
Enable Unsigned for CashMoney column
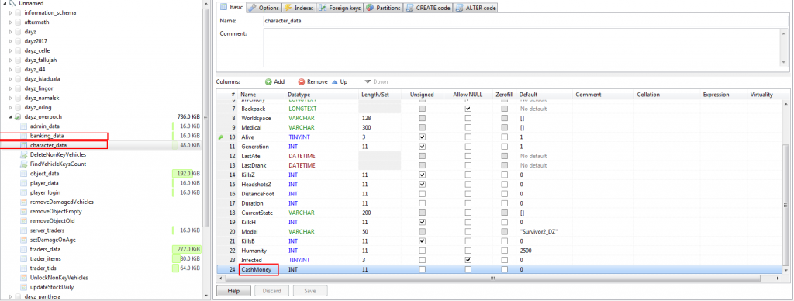tap(423, 270)
